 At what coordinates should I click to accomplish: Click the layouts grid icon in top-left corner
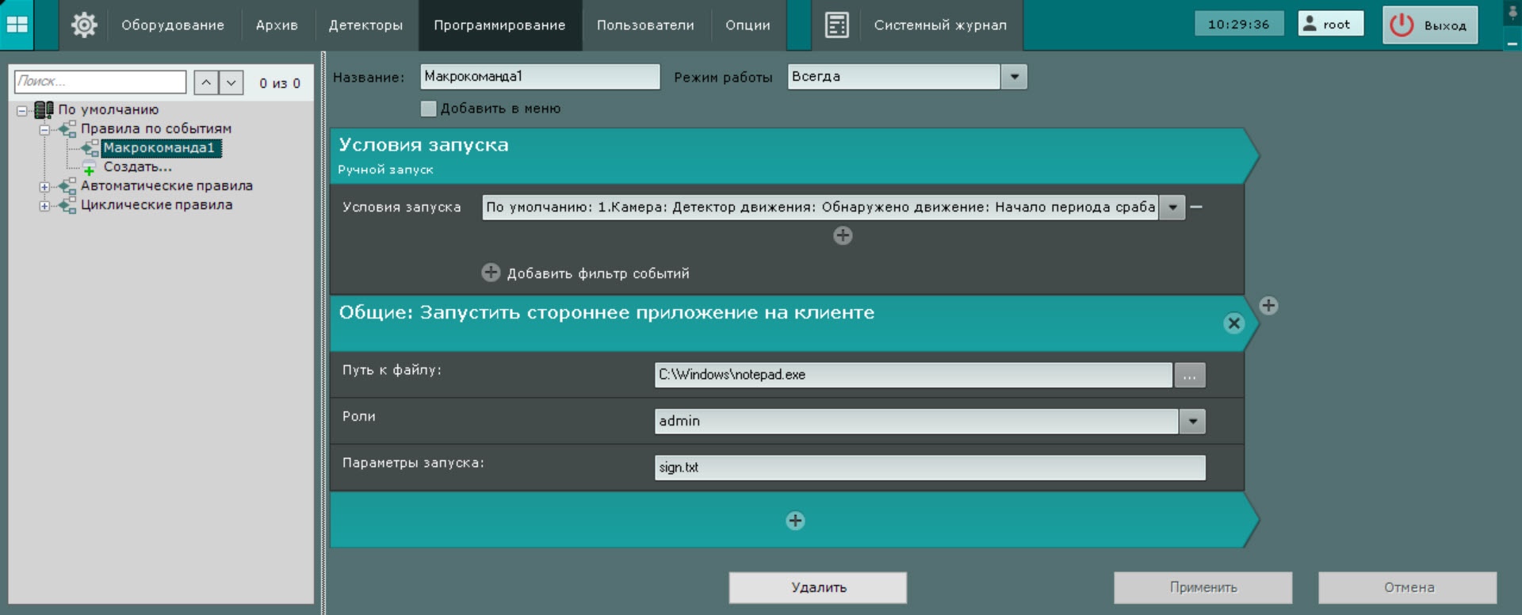17,25
